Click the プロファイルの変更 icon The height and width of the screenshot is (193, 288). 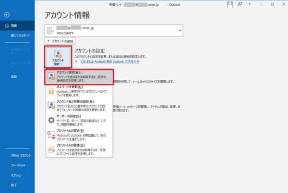tap(51, 135)
